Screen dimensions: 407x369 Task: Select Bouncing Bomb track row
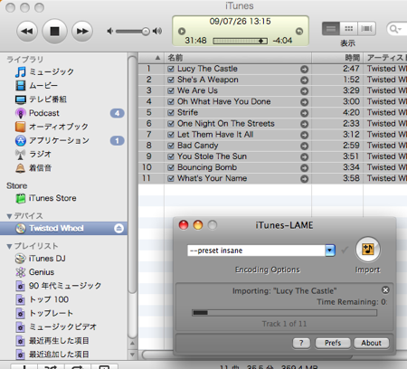click(x=272, y=167)
